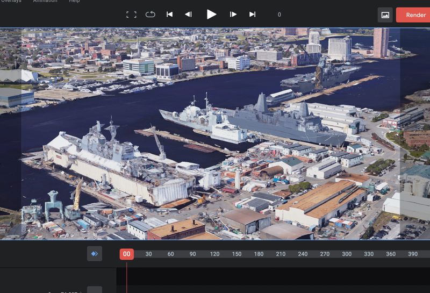Jump to the last frame
430x293 pixels.
252,15
